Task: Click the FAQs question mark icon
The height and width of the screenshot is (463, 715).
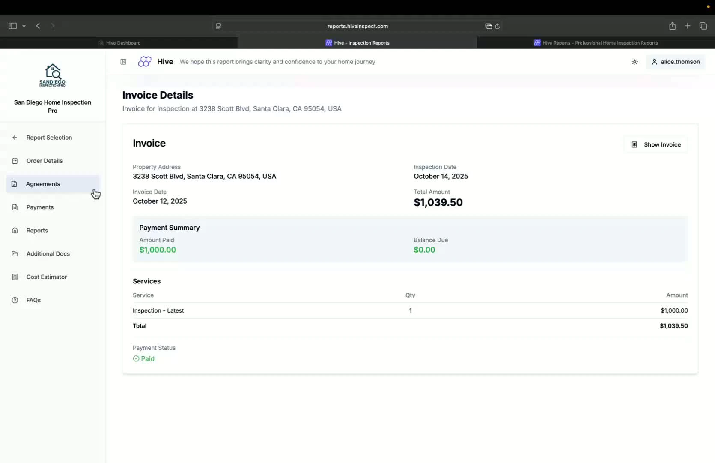Action: [15, 300]
